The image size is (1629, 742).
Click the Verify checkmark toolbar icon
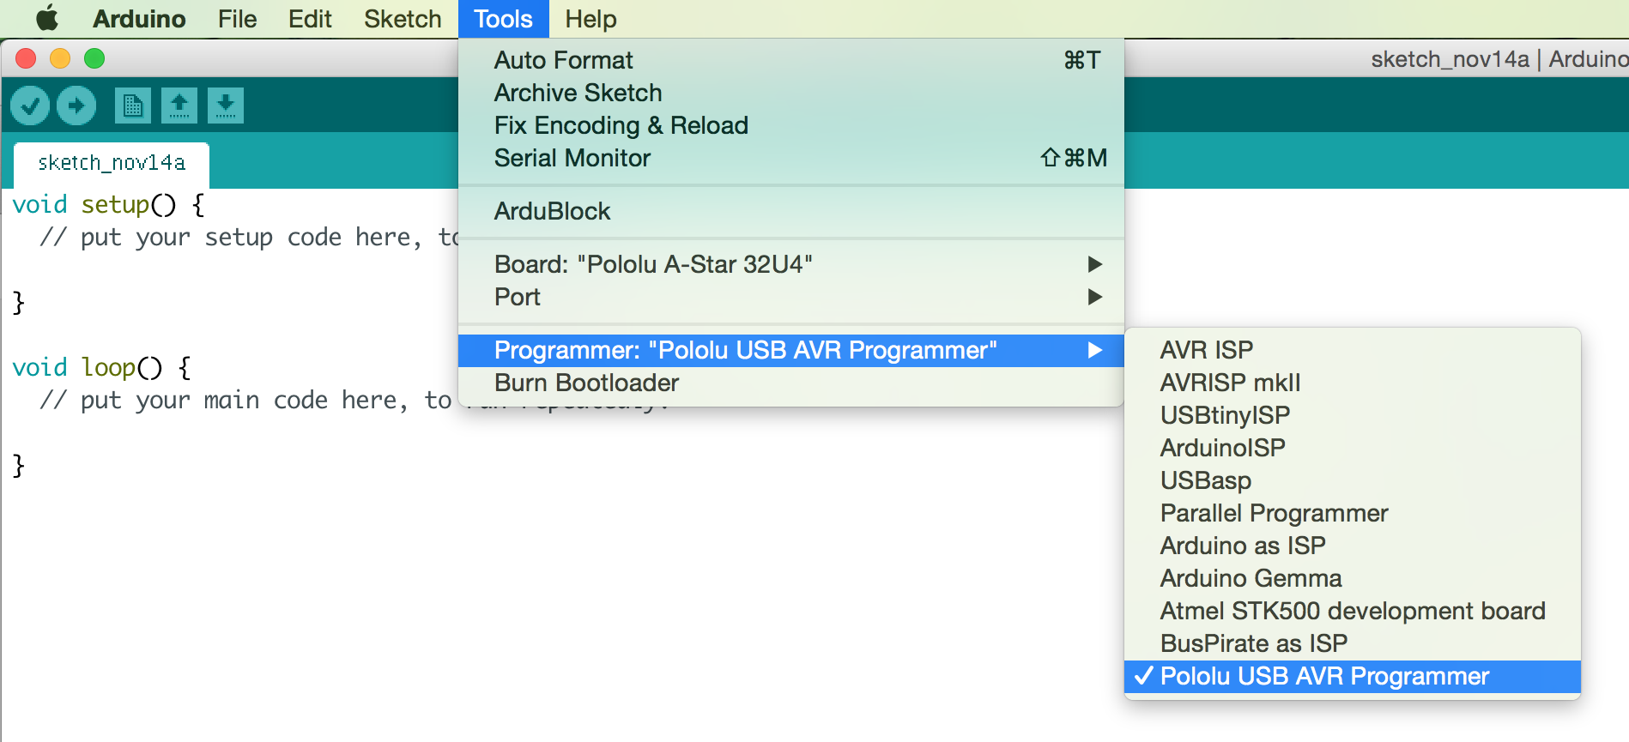[30, 106]
